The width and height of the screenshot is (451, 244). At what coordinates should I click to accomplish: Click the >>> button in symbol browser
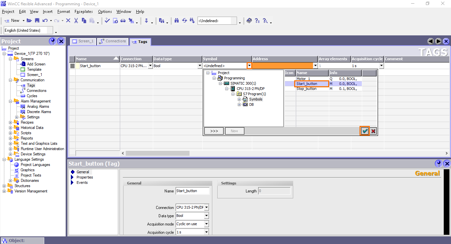coord(214,131)
